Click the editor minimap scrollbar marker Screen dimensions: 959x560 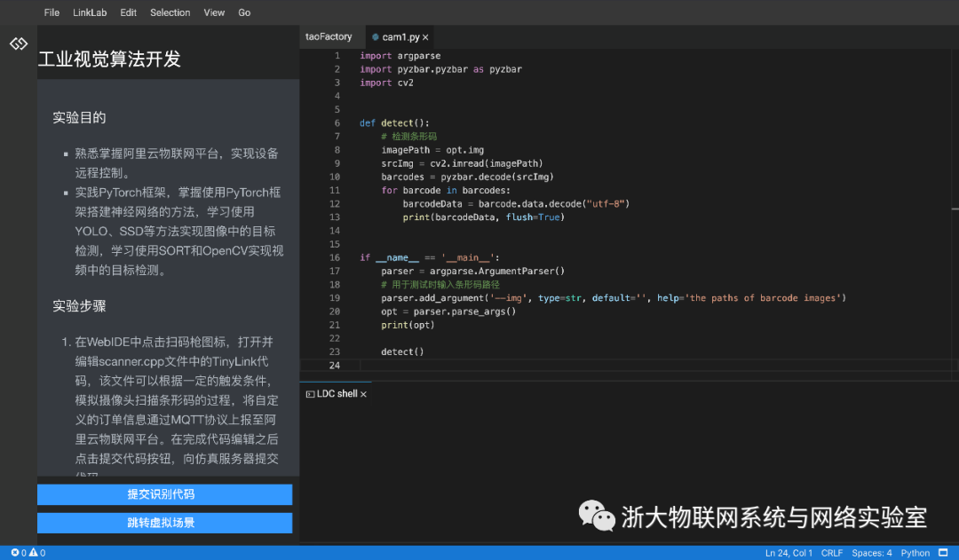tap(955, 209)
